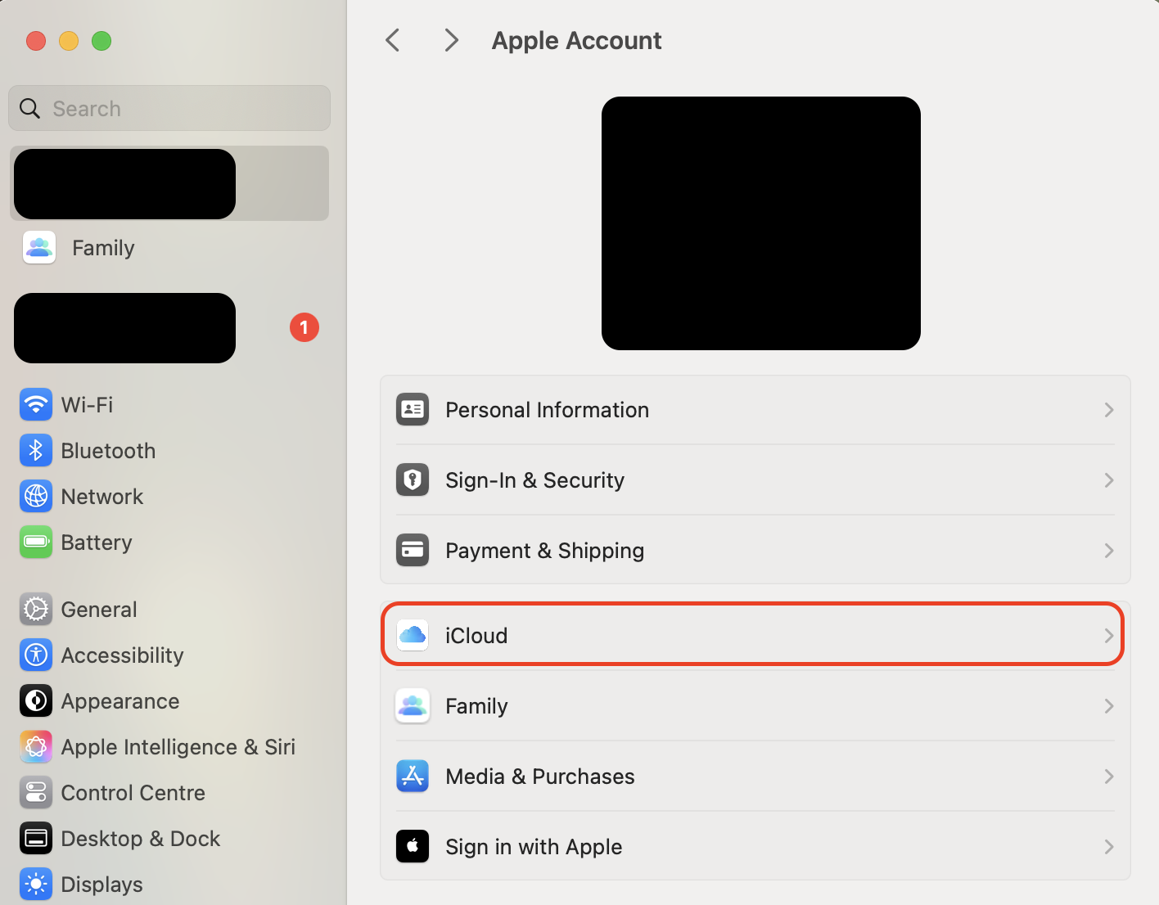Click the Payment & Shipping card icon
Viewport: 1159px width, 905px height.
pos(413,550)
